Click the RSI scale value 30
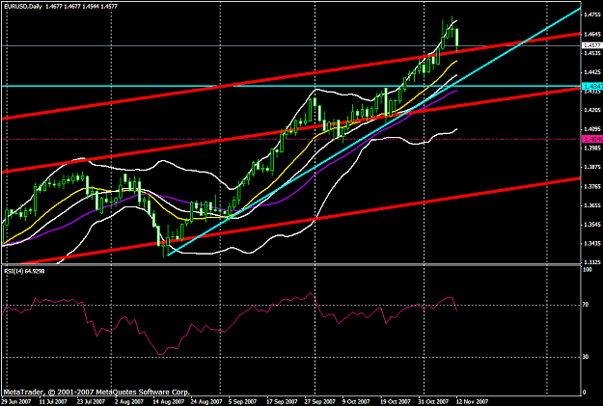This screenshot has width=603, height=406. tap(586, 357)
